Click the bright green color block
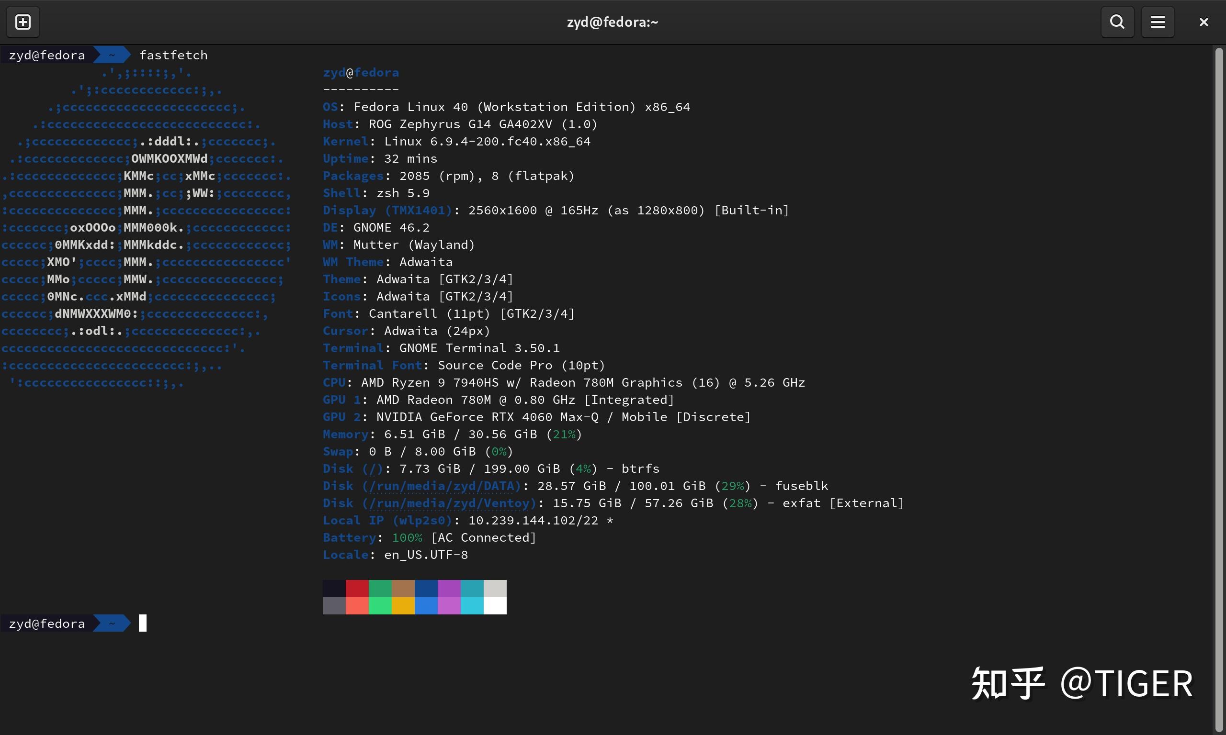 coord(380,606)
